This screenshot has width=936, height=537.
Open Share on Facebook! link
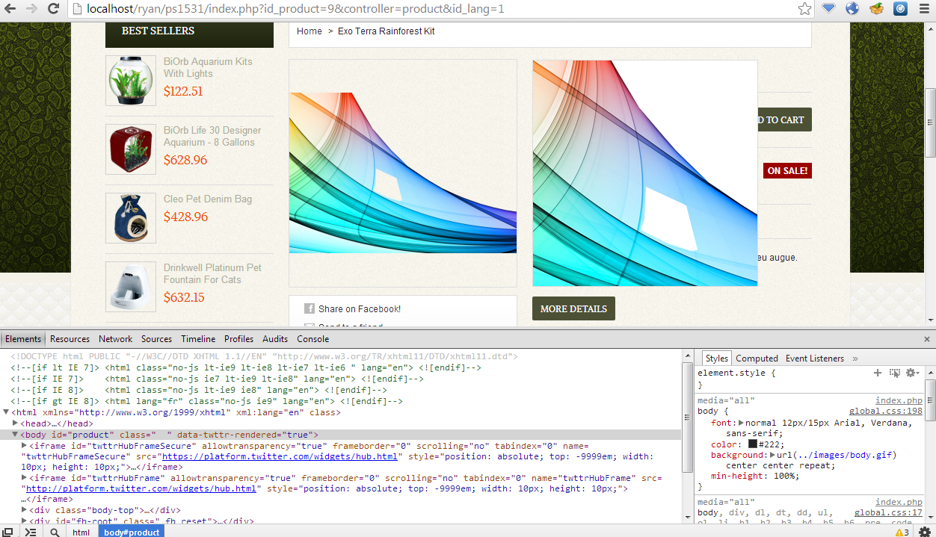(360, 308)
